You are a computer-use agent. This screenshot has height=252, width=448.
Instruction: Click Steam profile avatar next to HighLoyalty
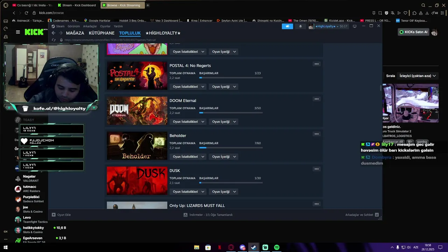[x=311, y=27]
